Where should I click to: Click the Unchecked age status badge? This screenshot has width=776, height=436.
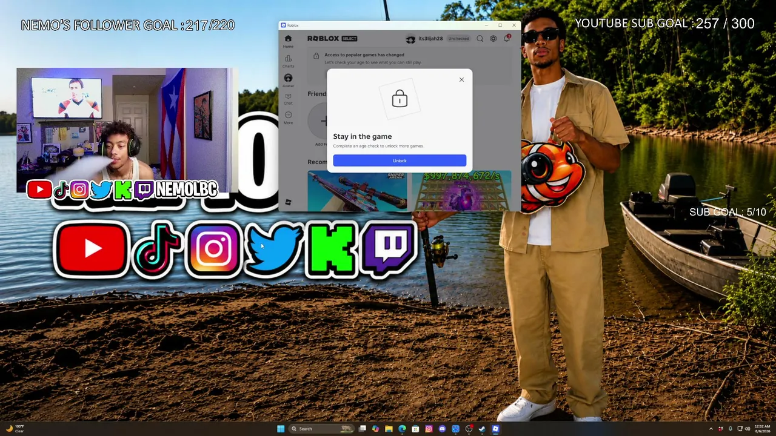pyautogui.click(x=458, y=39)
